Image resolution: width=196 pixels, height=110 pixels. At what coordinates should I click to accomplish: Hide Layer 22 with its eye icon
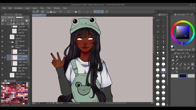[2, 31]
